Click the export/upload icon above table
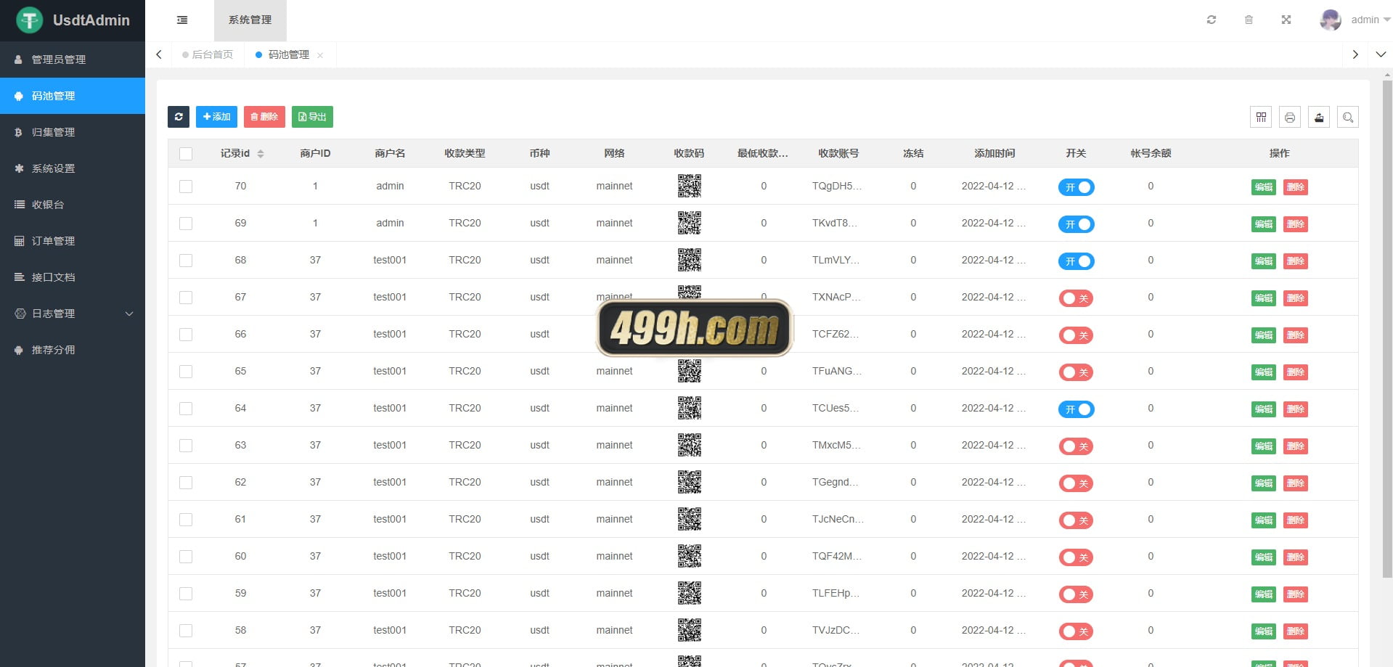Image resolution: width=1393 pixels, height=667 pixels. [x=1319, y=117]
